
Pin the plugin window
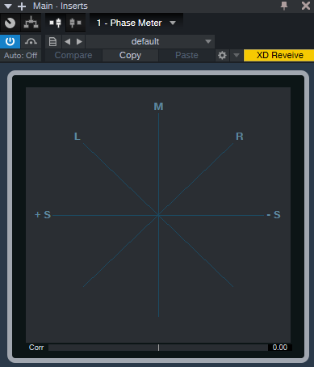(x=284, y=6)
